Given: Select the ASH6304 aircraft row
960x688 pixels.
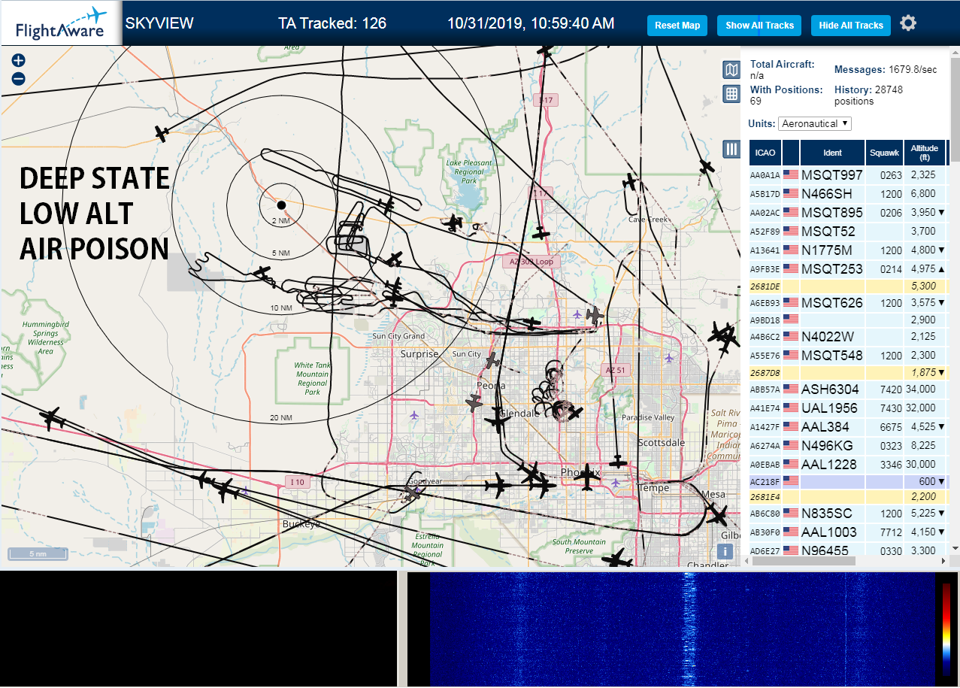Looking at the screenshot, I should coord(848,389).
